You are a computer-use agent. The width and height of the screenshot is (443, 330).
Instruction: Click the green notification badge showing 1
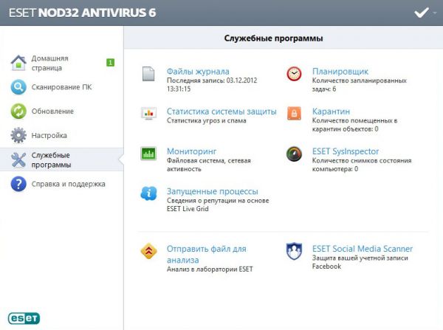click(110, 63)
